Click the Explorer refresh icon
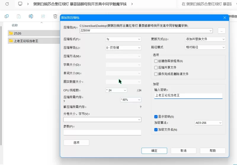Screen dimensions: 237x165 click(7, 4)
